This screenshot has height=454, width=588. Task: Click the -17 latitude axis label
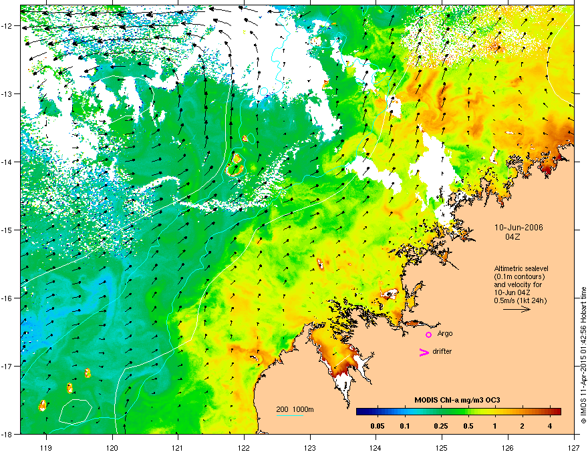(8, 366)
